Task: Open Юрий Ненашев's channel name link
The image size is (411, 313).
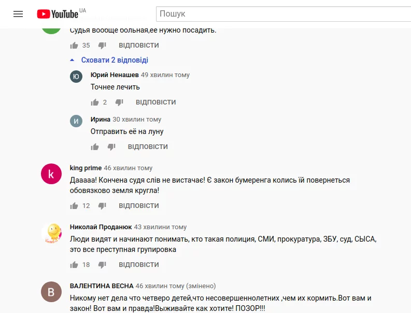Action: (x=115, y=75)
